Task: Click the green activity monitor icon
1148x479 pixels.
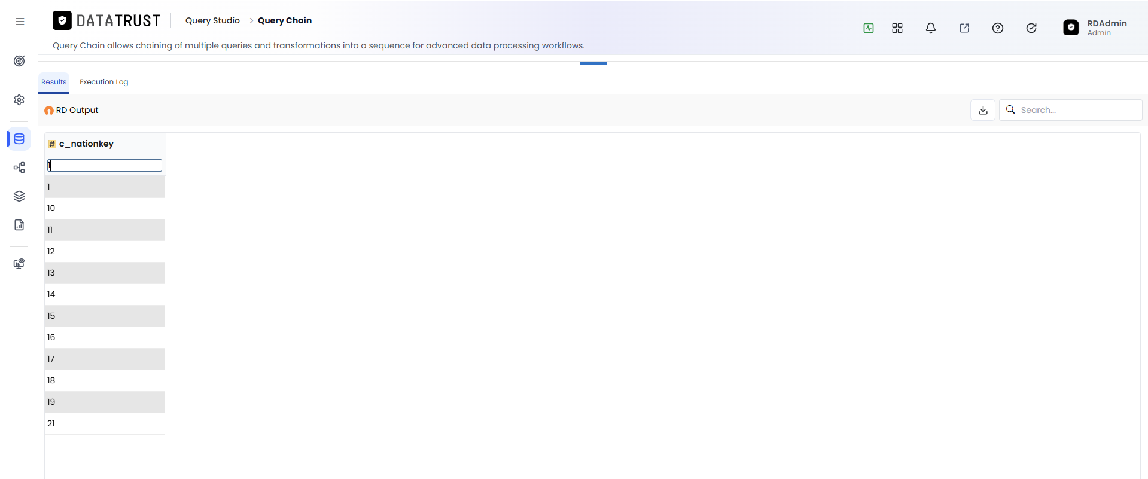Action: (869, 28)
